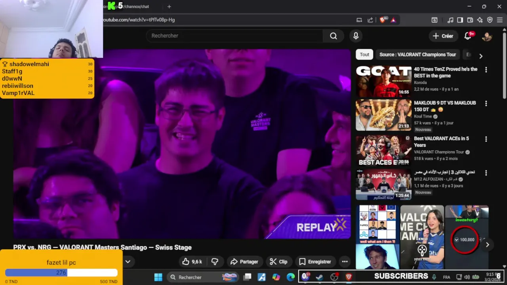Click the Brave Shields lion icon
This screenshot has width=507, height=285.
tap(382, 20)
